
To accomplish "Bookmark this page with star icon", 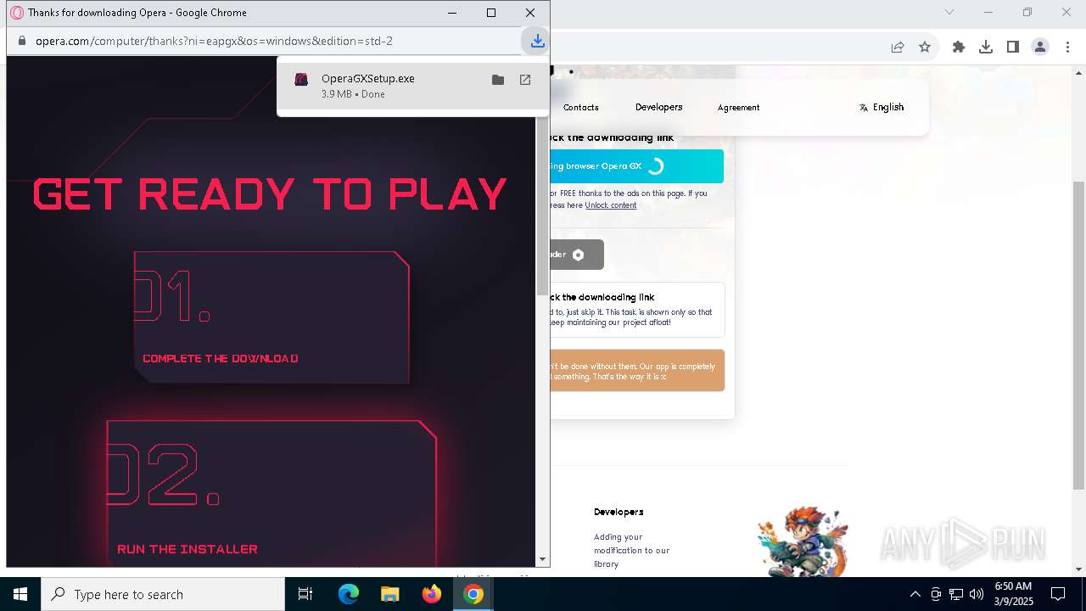I will click(925, 48).
